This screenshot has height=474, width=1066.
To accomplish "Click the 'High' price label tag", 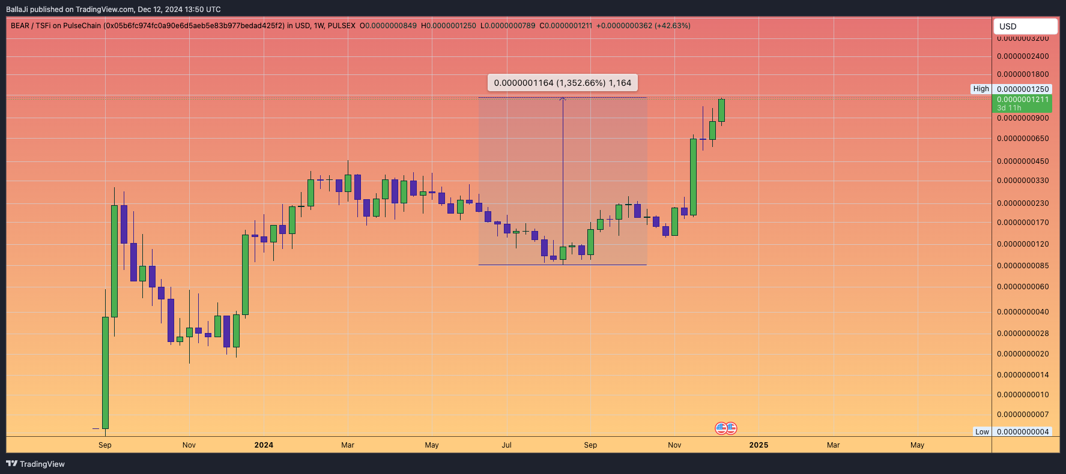I will tap(981, 89).
